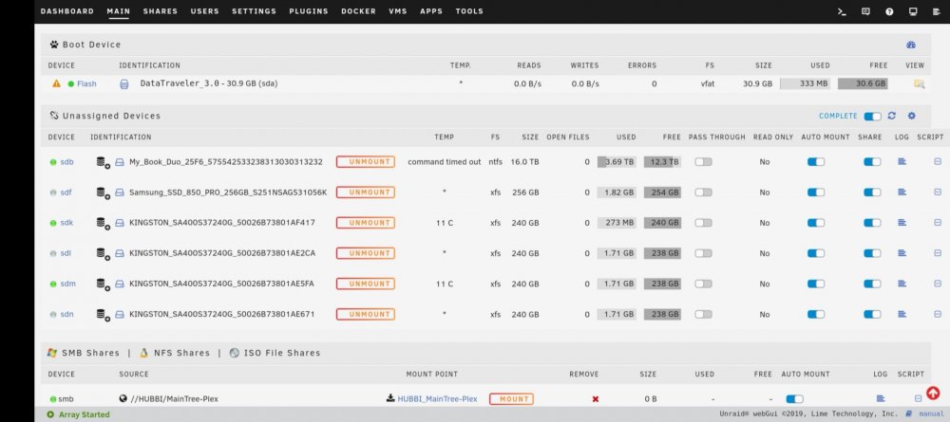
Task: Click the sdb free space bar 12.3 TB
Action: tap(662, 162)
